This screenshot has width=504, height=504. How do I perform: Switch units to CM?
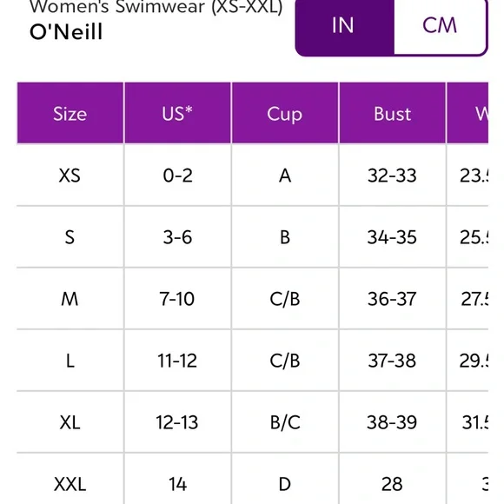(440, 26)
